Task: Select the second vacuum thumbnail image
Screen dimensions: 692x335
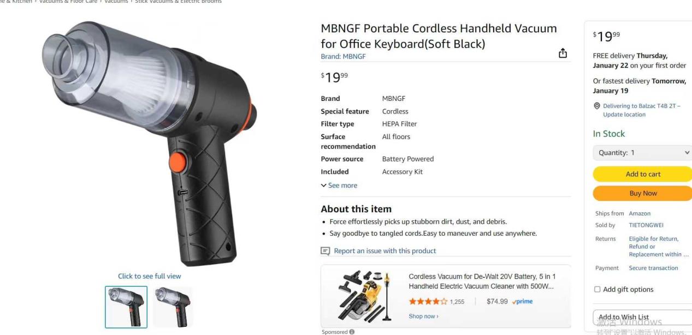Action: point(173,307)
